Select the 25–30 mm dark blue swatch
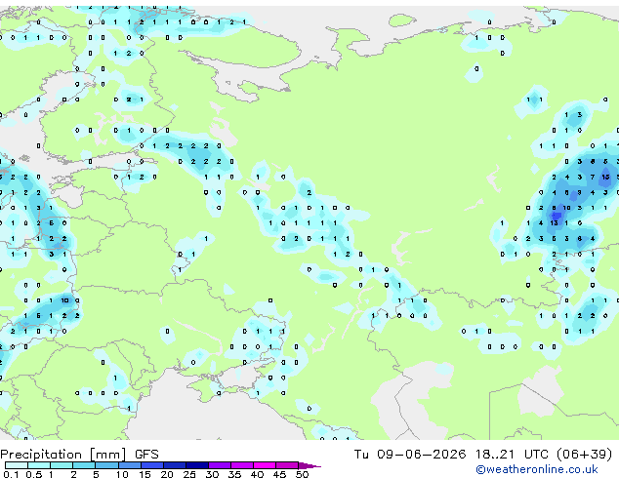The width and height of the screenshot is (619, 478). click(196, 465)
